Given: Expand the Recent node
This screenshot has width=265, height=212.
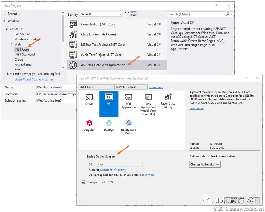Looking at the screenshot, I should pos(5,14).
